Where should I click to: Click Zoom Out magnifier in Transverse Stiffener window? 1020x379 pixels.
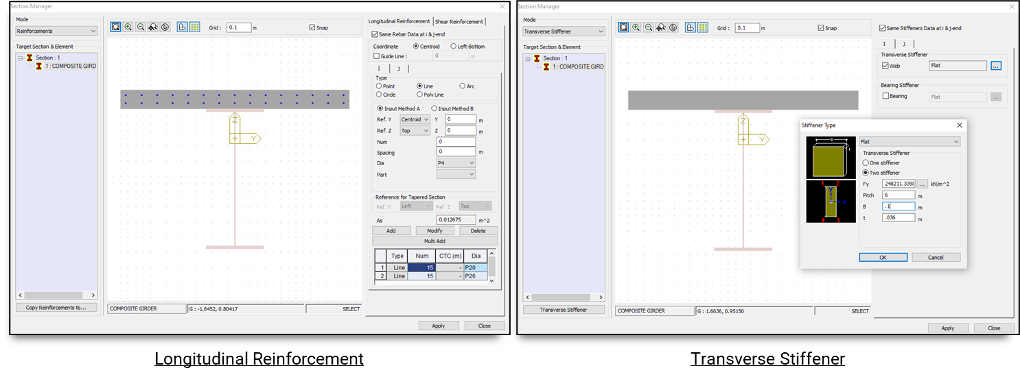click(x=649, y=28)
